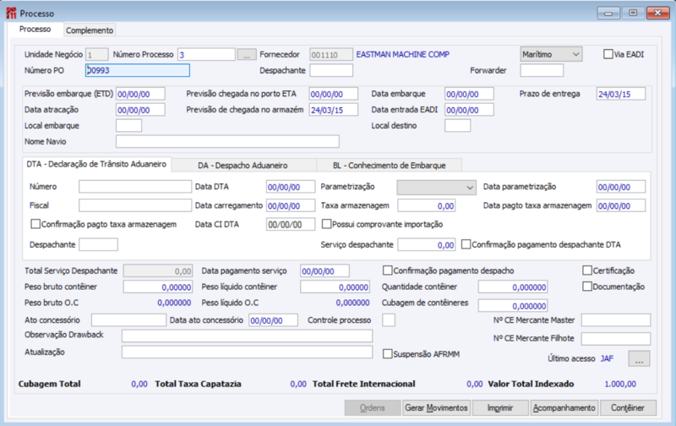Check Possui comprovante importação
The image size is (676, 426).
tap(327, 224)
